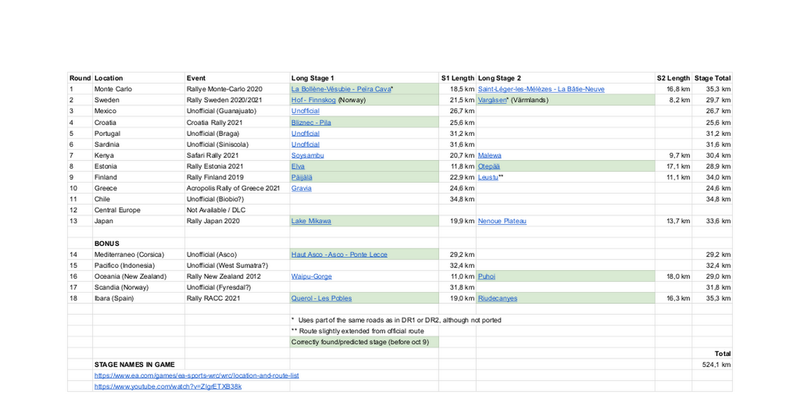Open the Haut Asco - Asco - Ponte Lecce link
The height and width of the screenshot is (420, 800).
[x=339, y=255]
